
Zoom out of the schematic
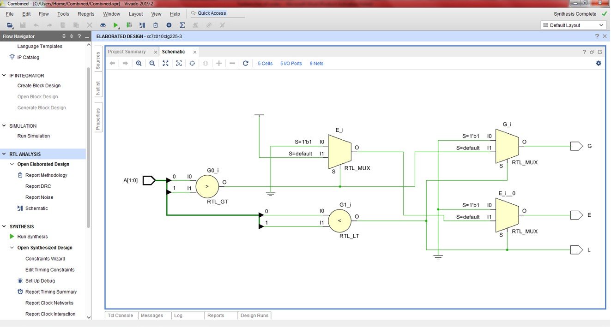click(152, 63)
